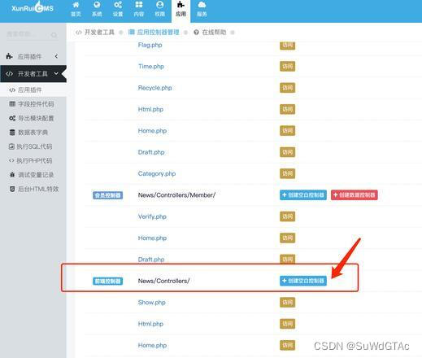Click the bug icon beside 调试变量记录

pos(12,175)
